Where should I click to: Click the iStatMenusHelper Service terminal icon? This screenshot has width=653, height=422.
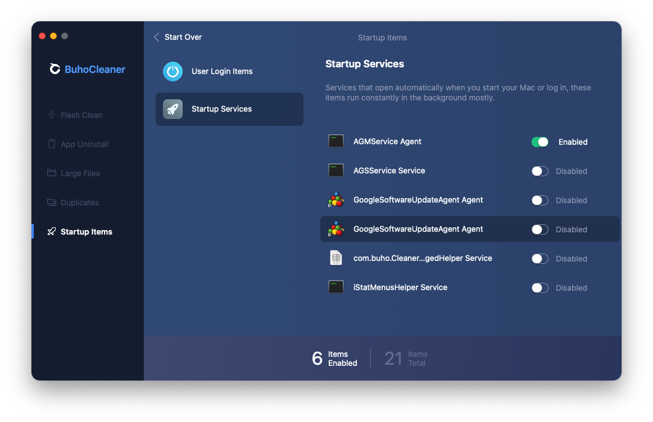click(x=335, y=287)
